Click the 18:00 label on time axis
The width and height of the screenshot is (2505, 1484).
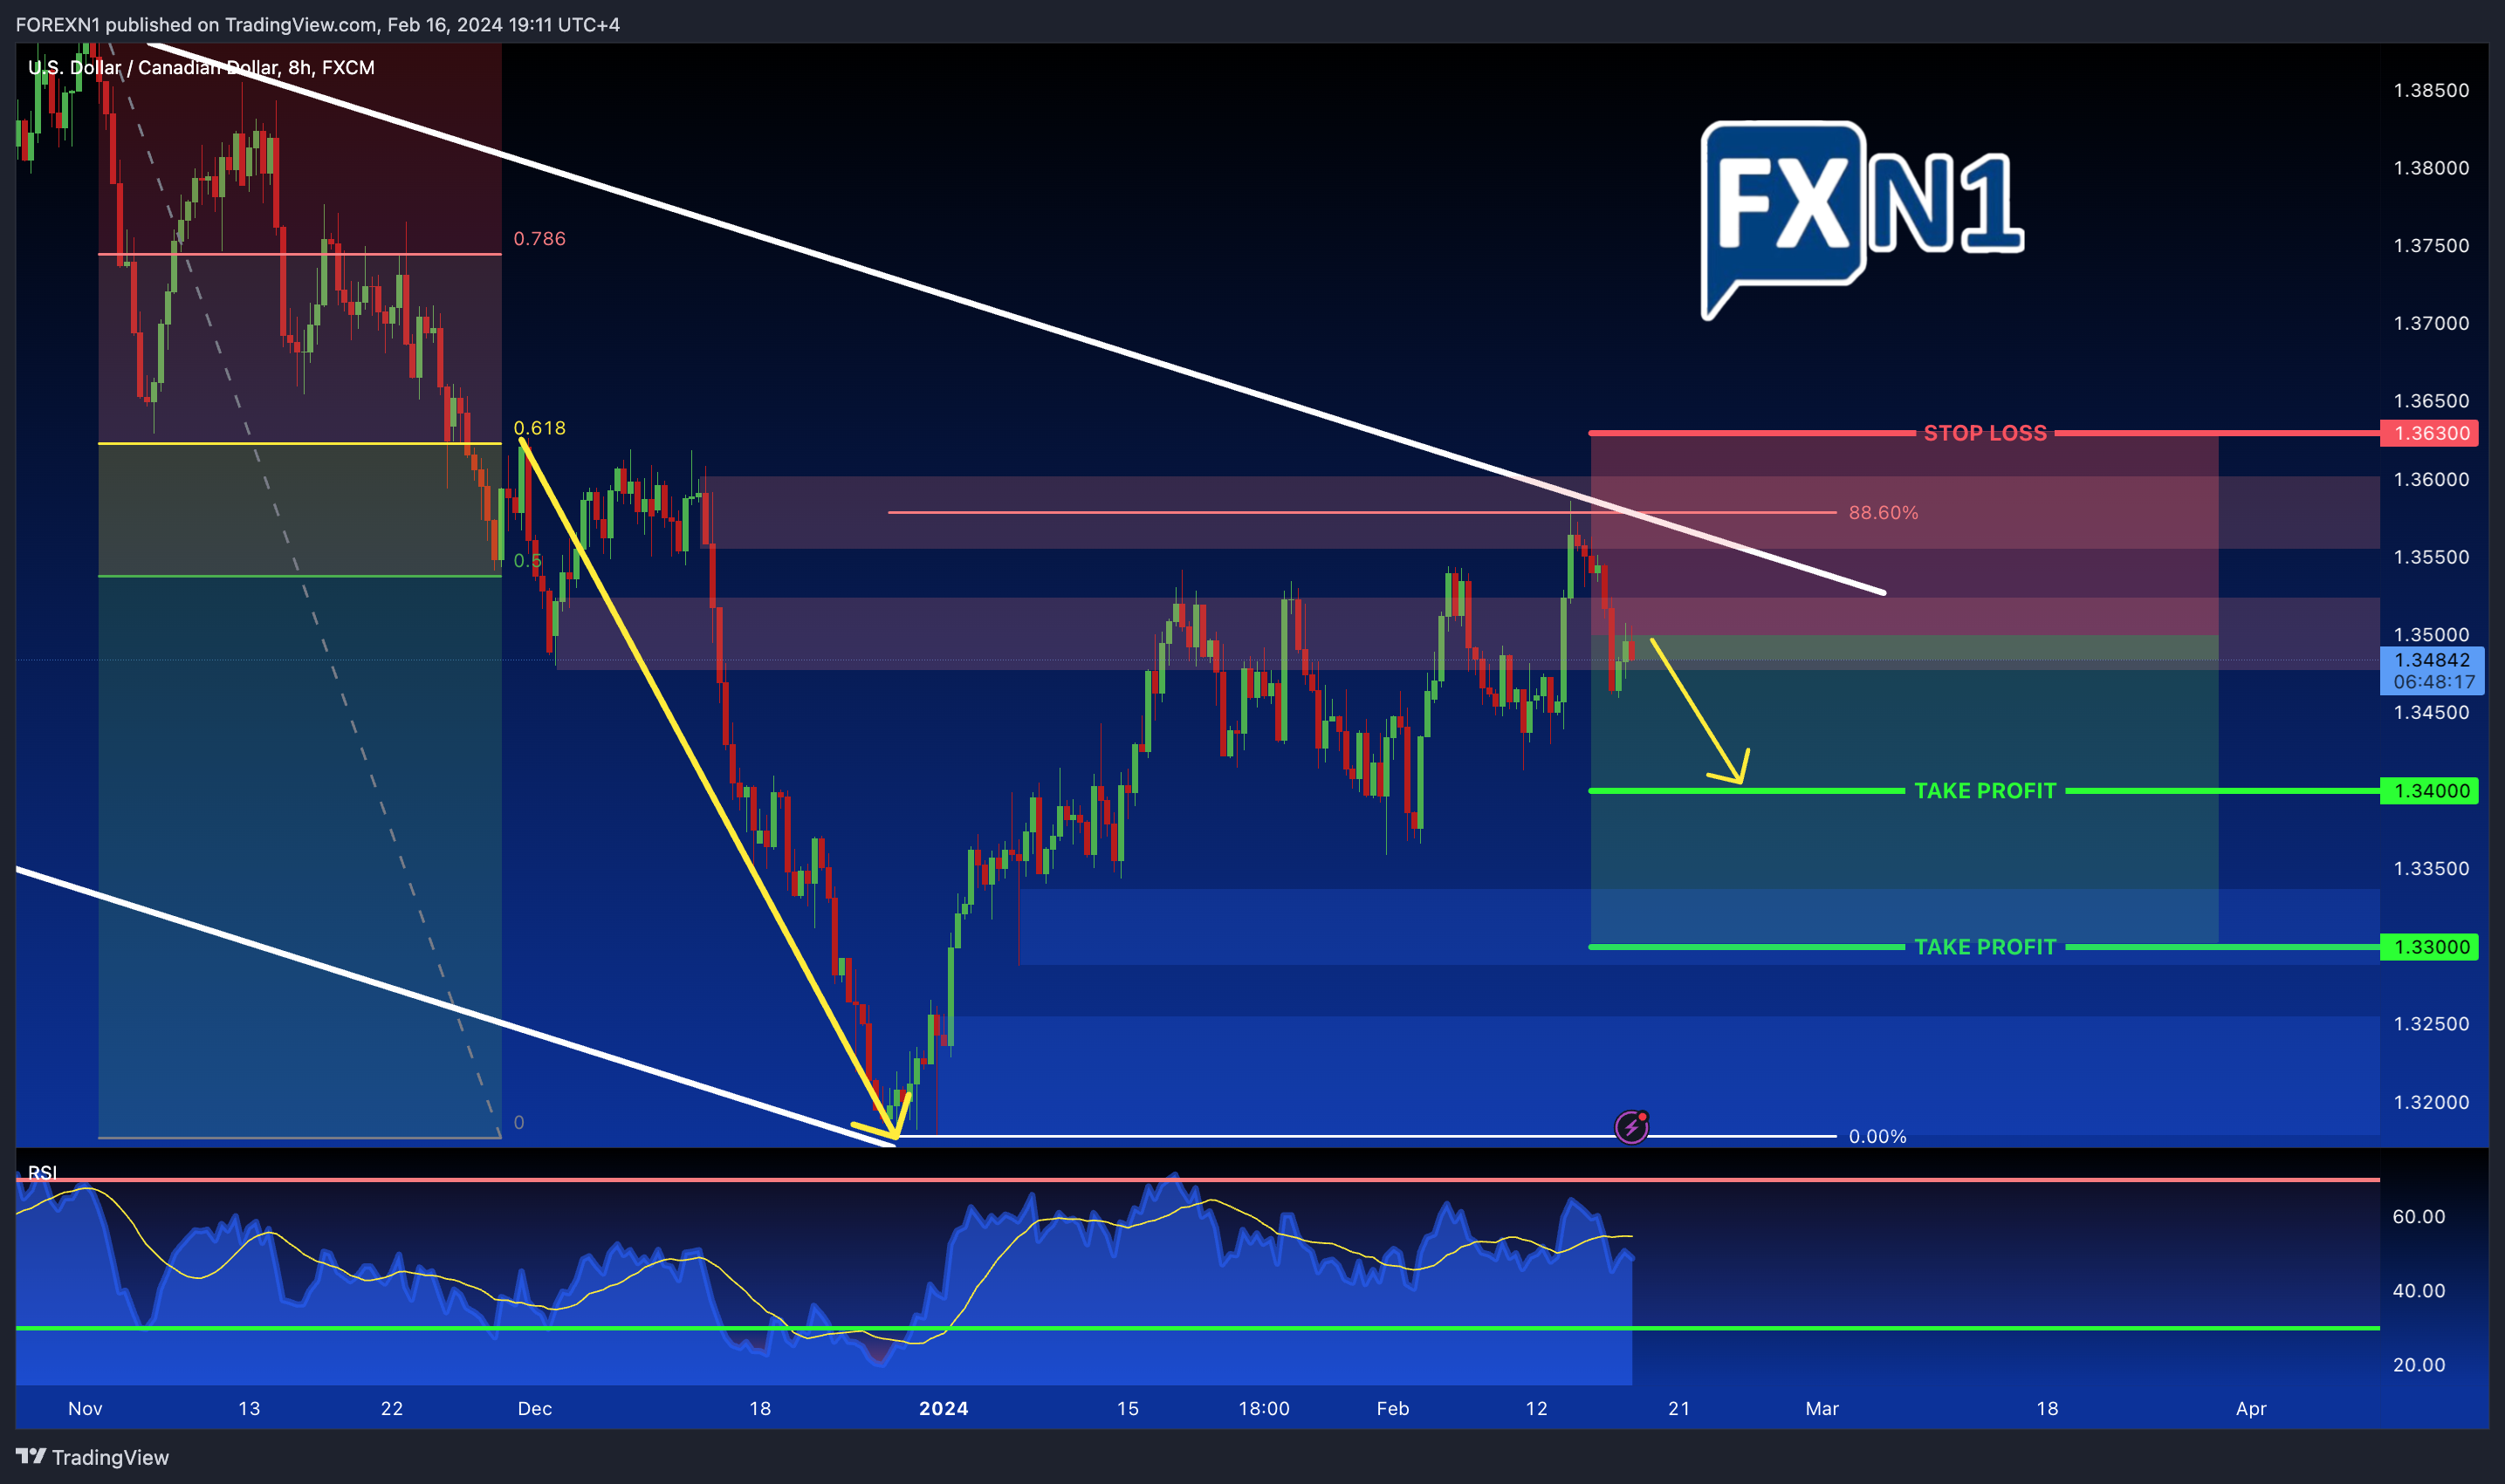coord(1265,1408)
